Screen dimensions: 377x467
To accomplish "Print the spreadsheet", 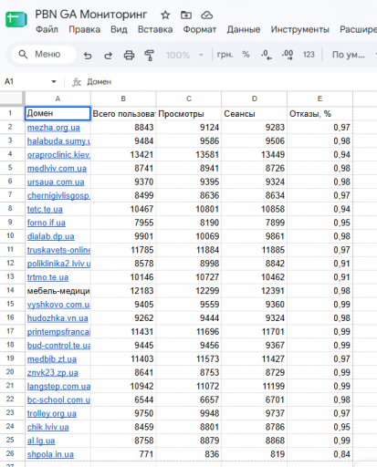I will pyautogui.click(x=129, y=56).
